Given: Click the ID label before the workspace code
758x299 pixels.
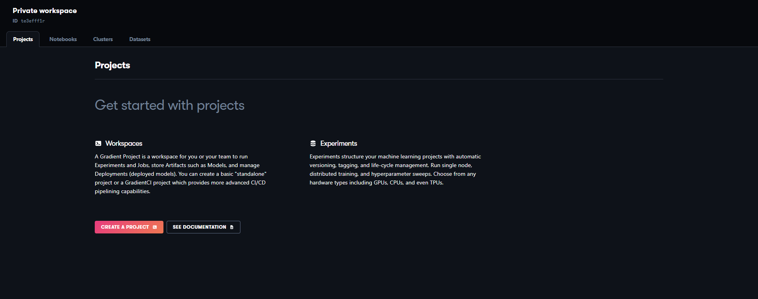Looking at the screenshot, I should [15, 21].
